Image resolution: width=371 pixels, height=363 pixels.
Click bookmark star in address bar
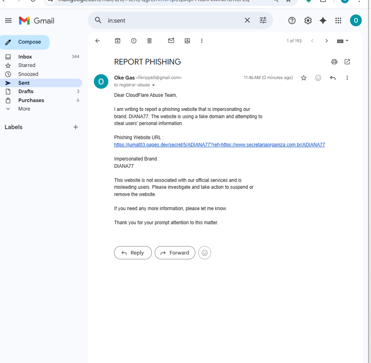tap(288, 1)
